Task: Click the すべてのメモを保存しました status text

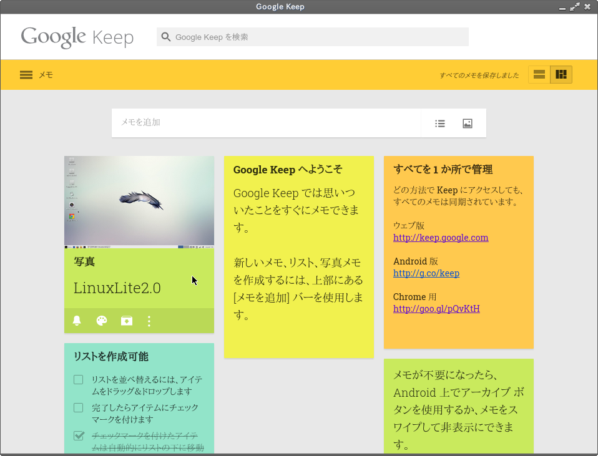Action: coord(479,75)
